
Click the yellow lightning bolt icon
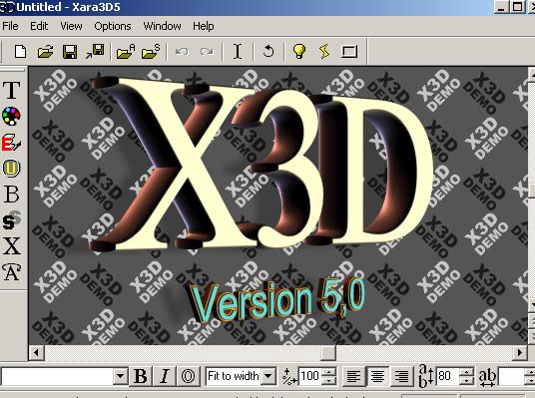click(x=324, y=52)
